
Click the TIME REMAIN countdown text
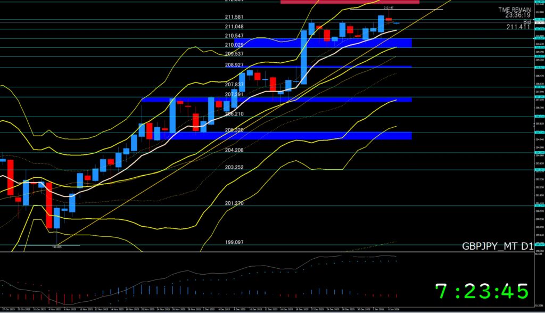coord(514,13)
